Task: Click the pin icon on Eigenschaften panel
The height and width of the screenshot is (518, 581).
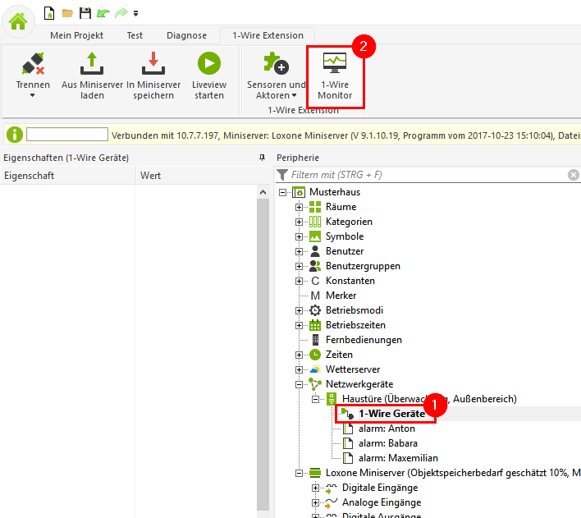Action: coord(262,158)
